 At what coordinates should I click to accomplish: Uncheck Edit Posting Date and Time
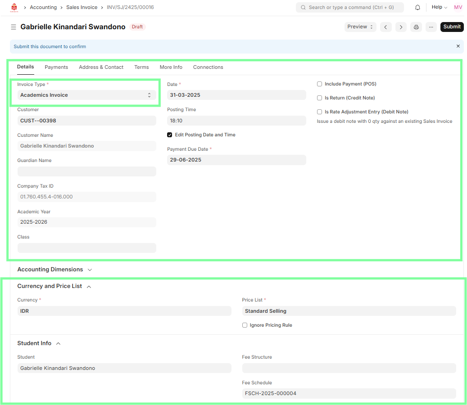[170, 135]
